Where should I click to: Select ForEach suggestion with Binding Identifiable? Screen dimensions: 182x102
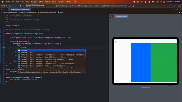coord(51,59)
